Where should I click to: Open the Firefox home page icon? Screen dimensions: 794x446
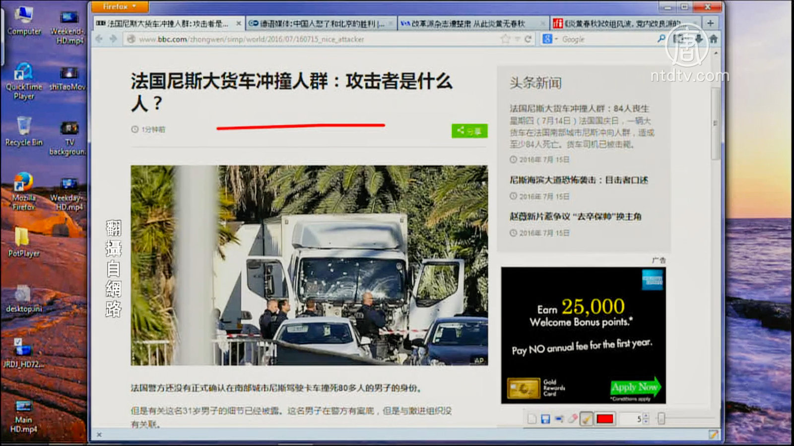coord(713,39)
